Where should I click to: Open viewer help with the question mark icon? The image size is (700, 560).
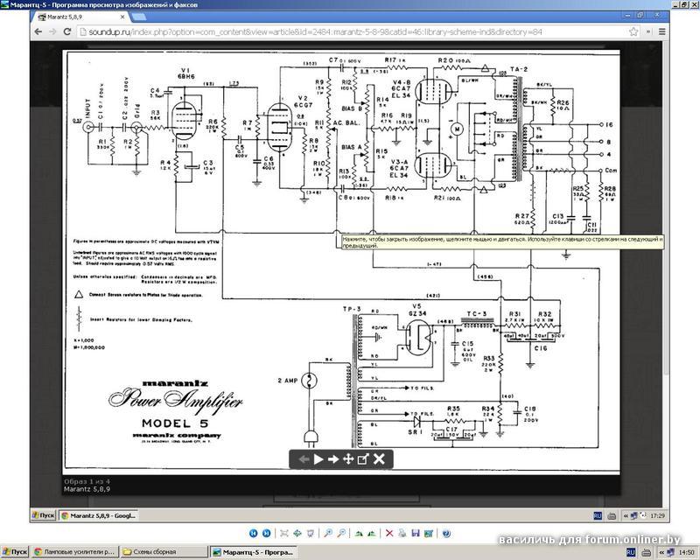coord(446,533)
